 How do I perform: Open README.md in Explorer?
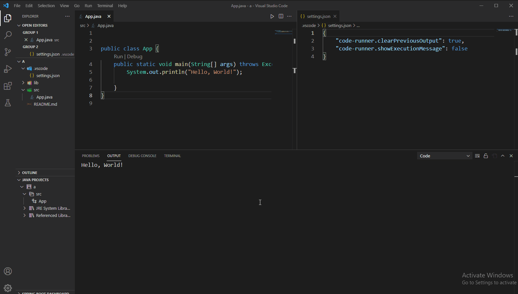click(x=45, y=104)
